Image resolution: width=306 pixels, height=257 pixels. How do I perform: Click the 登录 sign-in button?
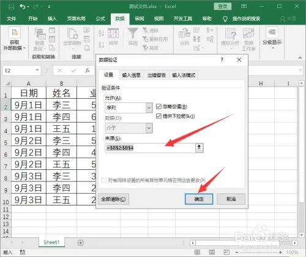click(223, 7)
